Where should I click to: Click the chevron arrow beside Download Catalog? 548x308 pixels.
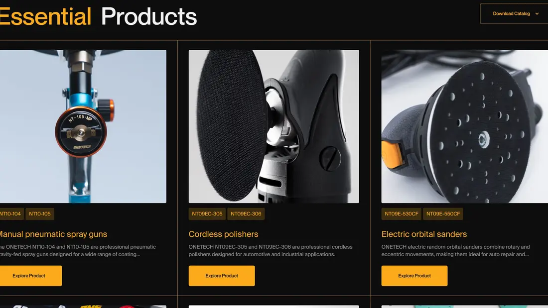tap(537, 13)
